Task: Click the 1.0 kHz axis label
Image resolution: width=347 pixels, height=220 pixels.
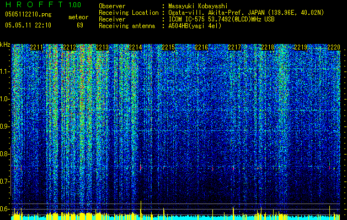Action: pos(4,99)
